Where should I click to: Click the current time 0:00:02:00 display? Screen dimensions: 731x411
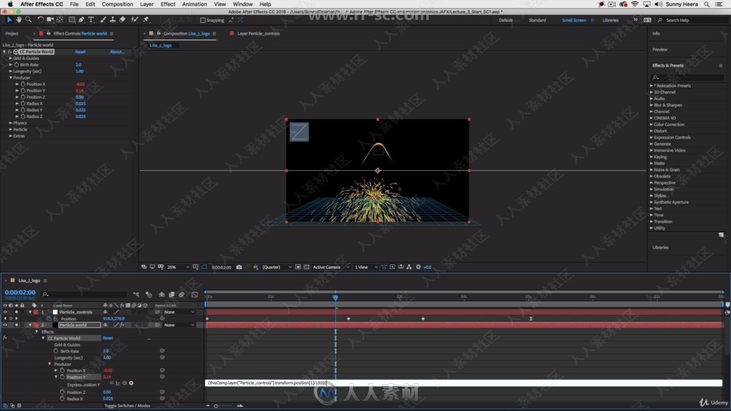tap(20, 292)
